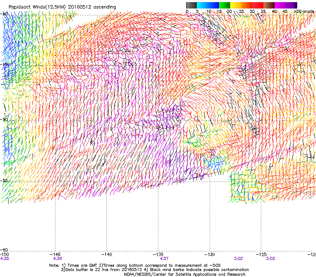Image resolution: width=316 pixels, height=277 pixels.
Task: Click the '25' legend scale number
Action: click(241, 12)
